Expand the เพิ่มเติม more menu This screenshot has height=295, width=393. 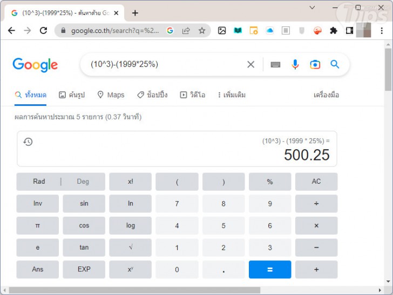232,95
